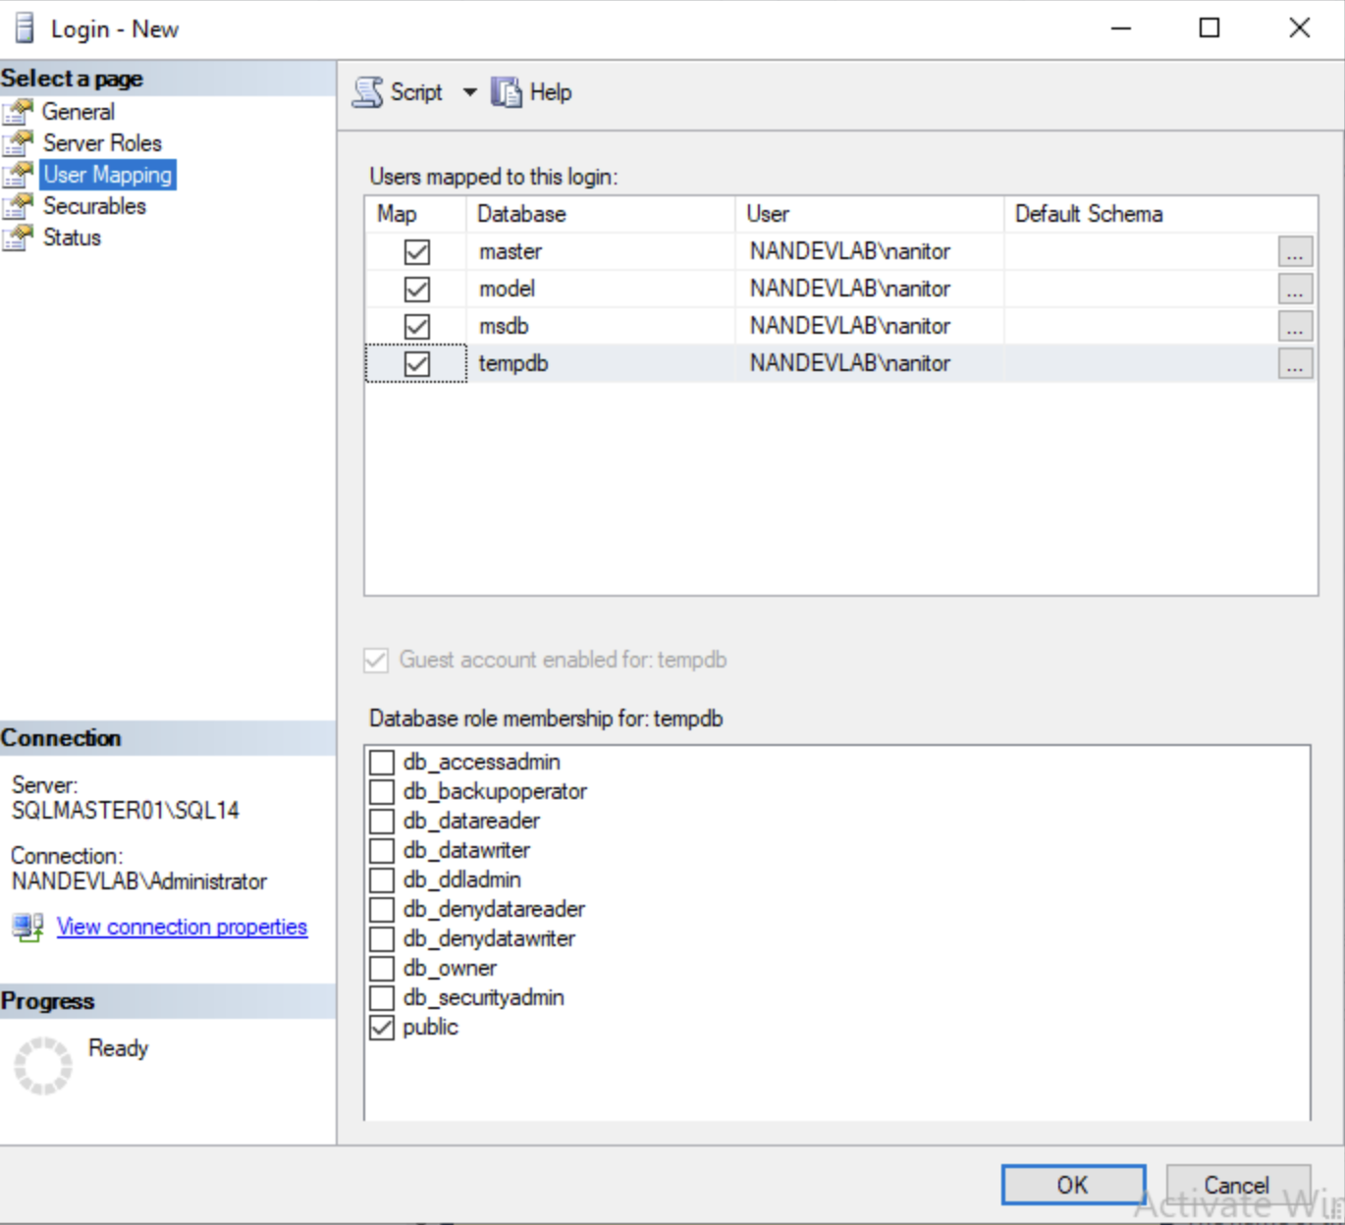Open schema browse button for master row
This screenshot has height=1225, width=1345.
1295,252
